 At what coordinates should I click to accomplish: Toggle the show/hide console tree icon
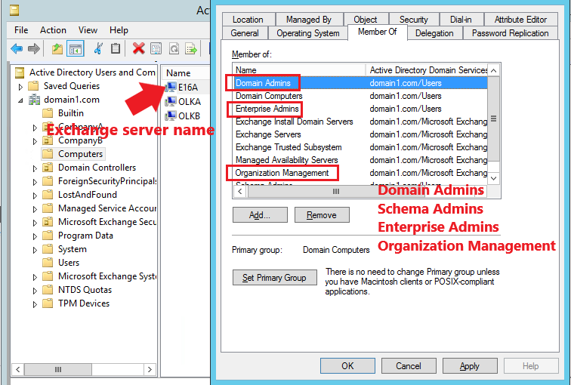[76, 48]
